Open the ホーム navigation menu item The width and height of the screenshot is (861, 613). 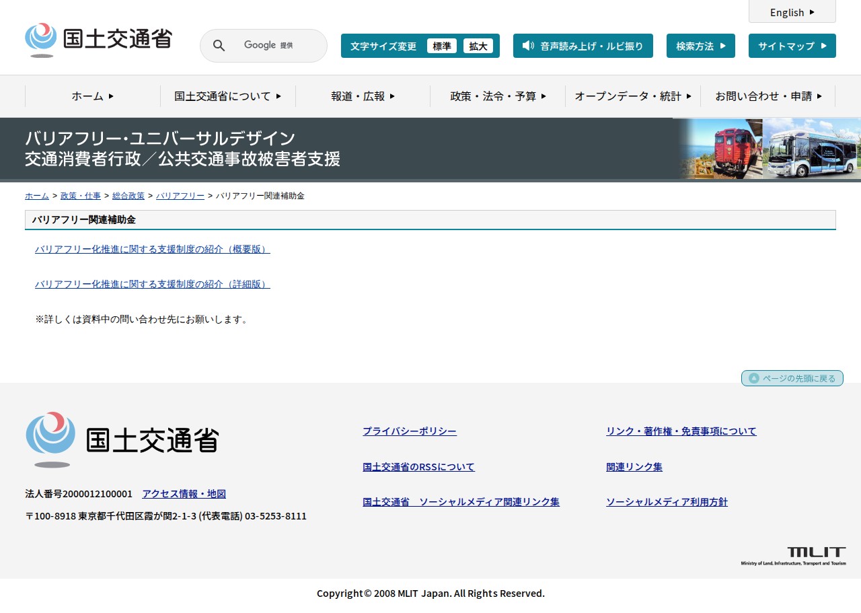pyautogui.click(x=93, y=96)
